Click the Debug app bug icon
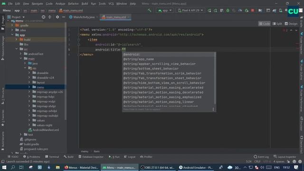Viewport: 304px width, 171px height. [x=228, y=10]
